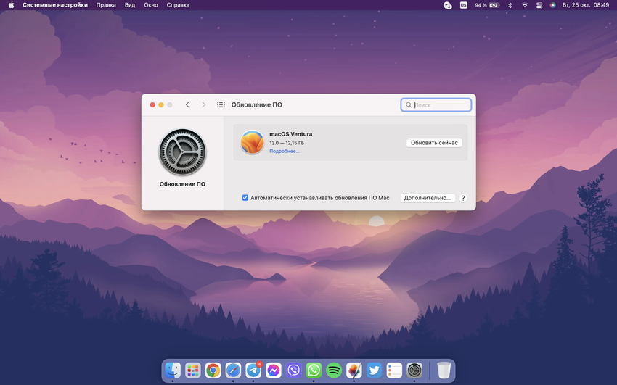The width and height of the screenshot is (617, 385).
Task: Click the macOS Ventura update icon
Action: tap(253, 142)
